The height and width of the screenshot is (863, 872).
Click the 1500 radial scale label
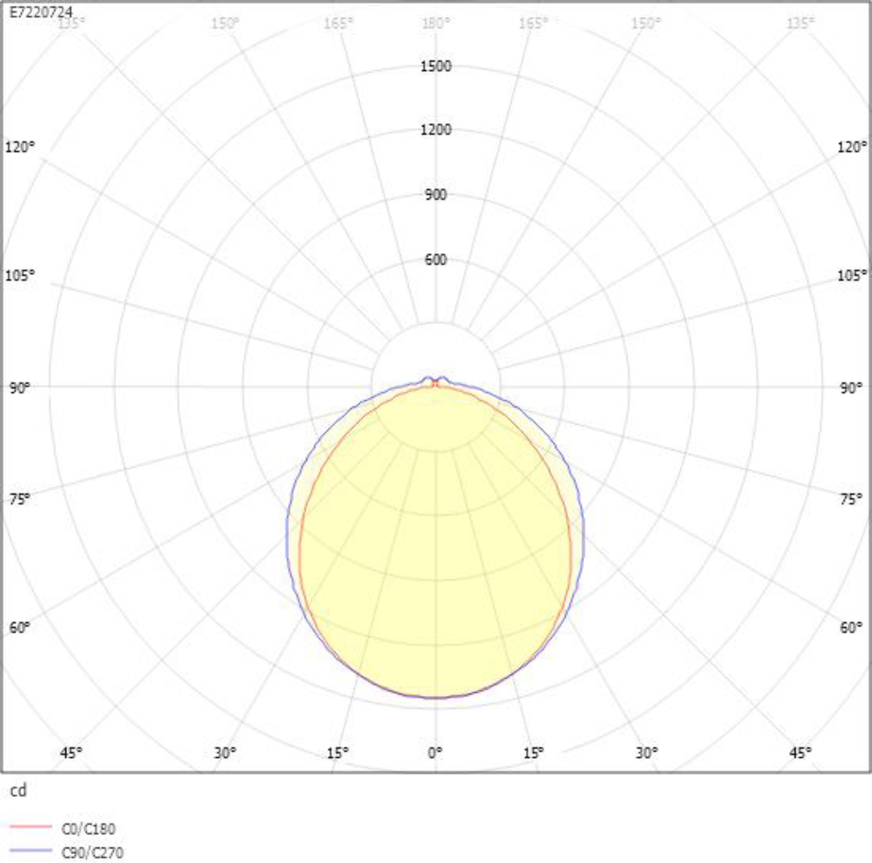click(x=436, y=67)
